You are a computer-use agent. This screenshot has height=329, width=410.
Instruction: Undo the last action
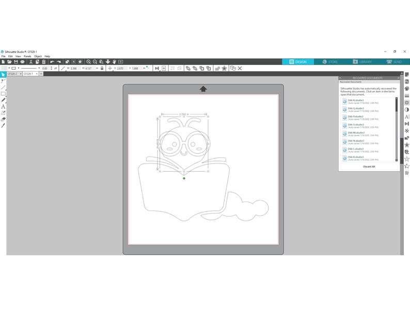(52, 61)
